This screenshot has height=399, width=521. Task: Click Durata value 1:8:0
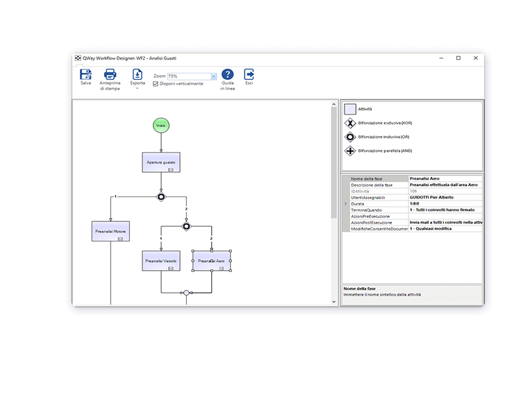click(x=445, y=204)
